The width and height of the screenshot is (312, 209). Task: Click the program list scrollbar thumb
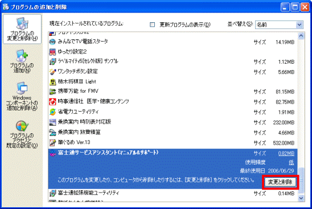coord(301,180)
